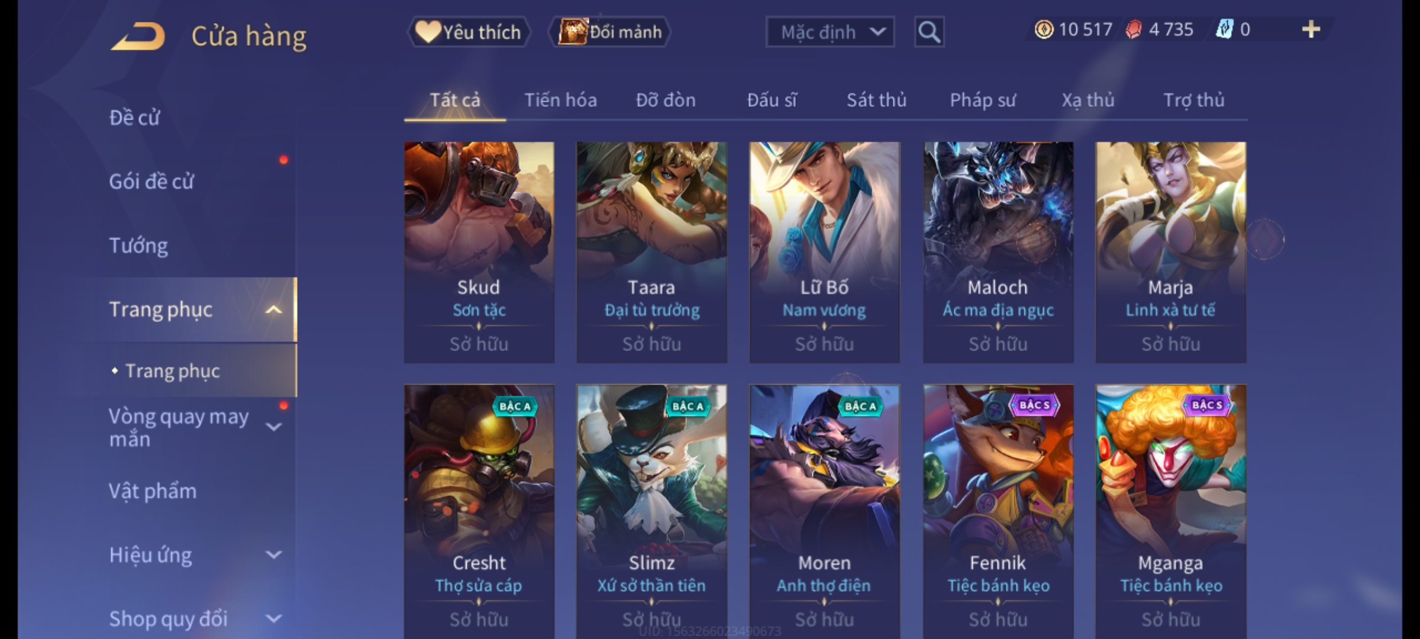Tap the gold coin balance icon
Image resolution: width=1420 pixels, height=639 pixels.
click(1044, 30)
